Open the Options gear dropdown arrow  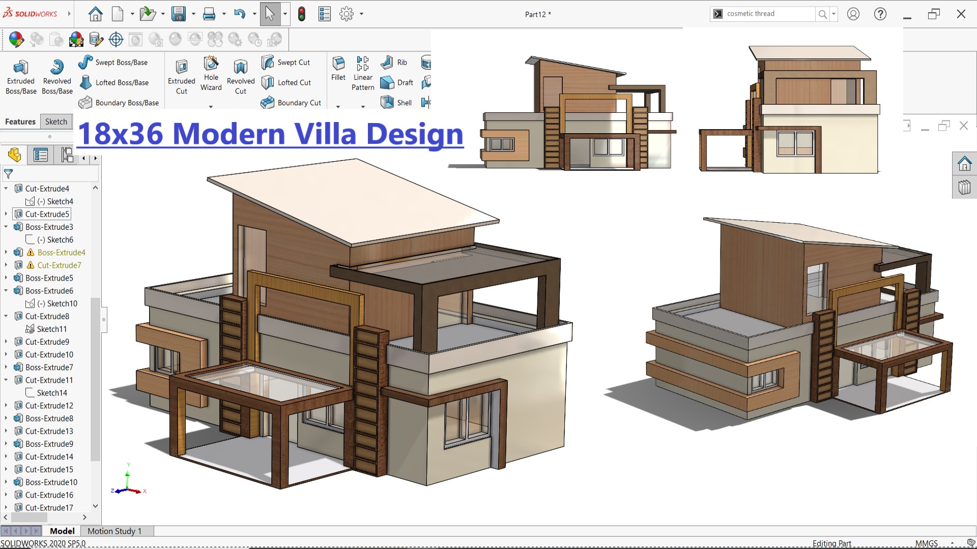pyautogui.click(x=362, y=14)
